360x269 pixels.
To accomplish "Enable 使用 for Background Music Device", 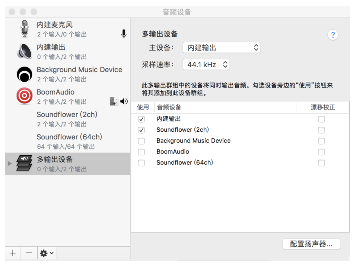I will [141, 141].
